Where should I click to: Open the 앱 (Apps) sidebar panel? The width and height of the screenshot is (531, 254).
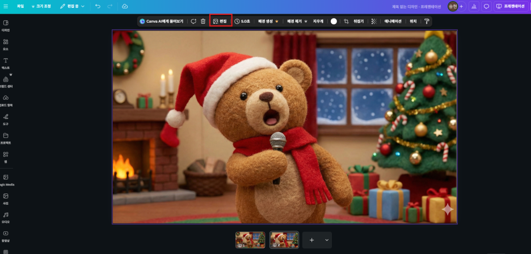tap(6, 157)
